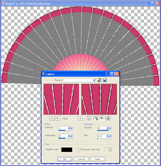
Task: Click the Cancel button
Action: [x=81, y=159]
